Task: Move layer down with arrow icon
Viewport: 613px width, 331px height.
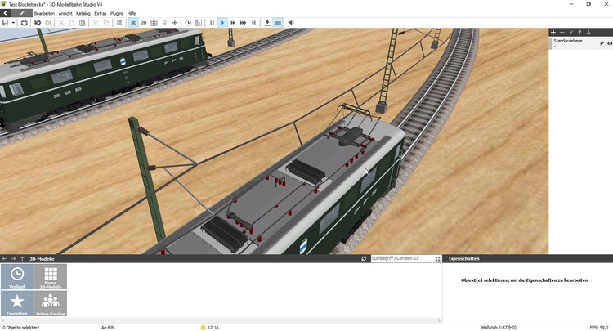Action: 588,33
